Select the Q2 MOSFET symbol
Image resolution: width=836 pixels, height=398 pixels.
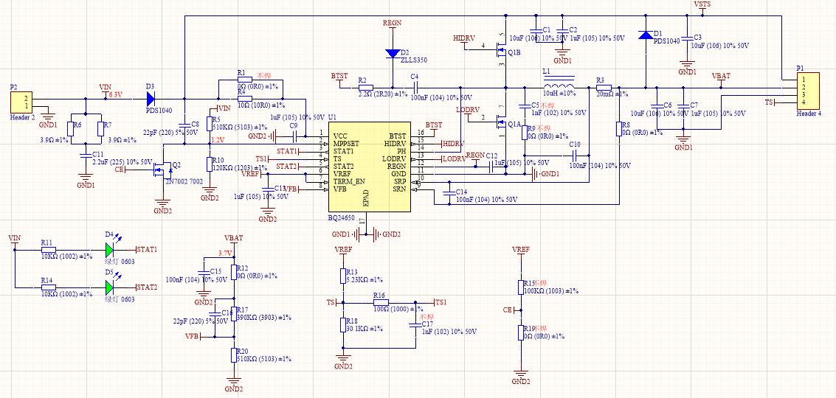tap(162, 170)
